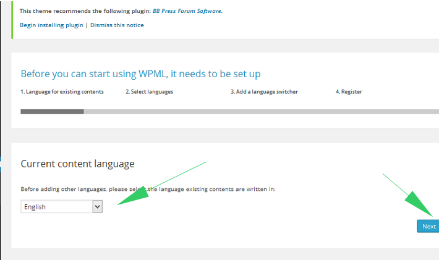
Task: Select step 4 Register
Action: tap(349, 92)
